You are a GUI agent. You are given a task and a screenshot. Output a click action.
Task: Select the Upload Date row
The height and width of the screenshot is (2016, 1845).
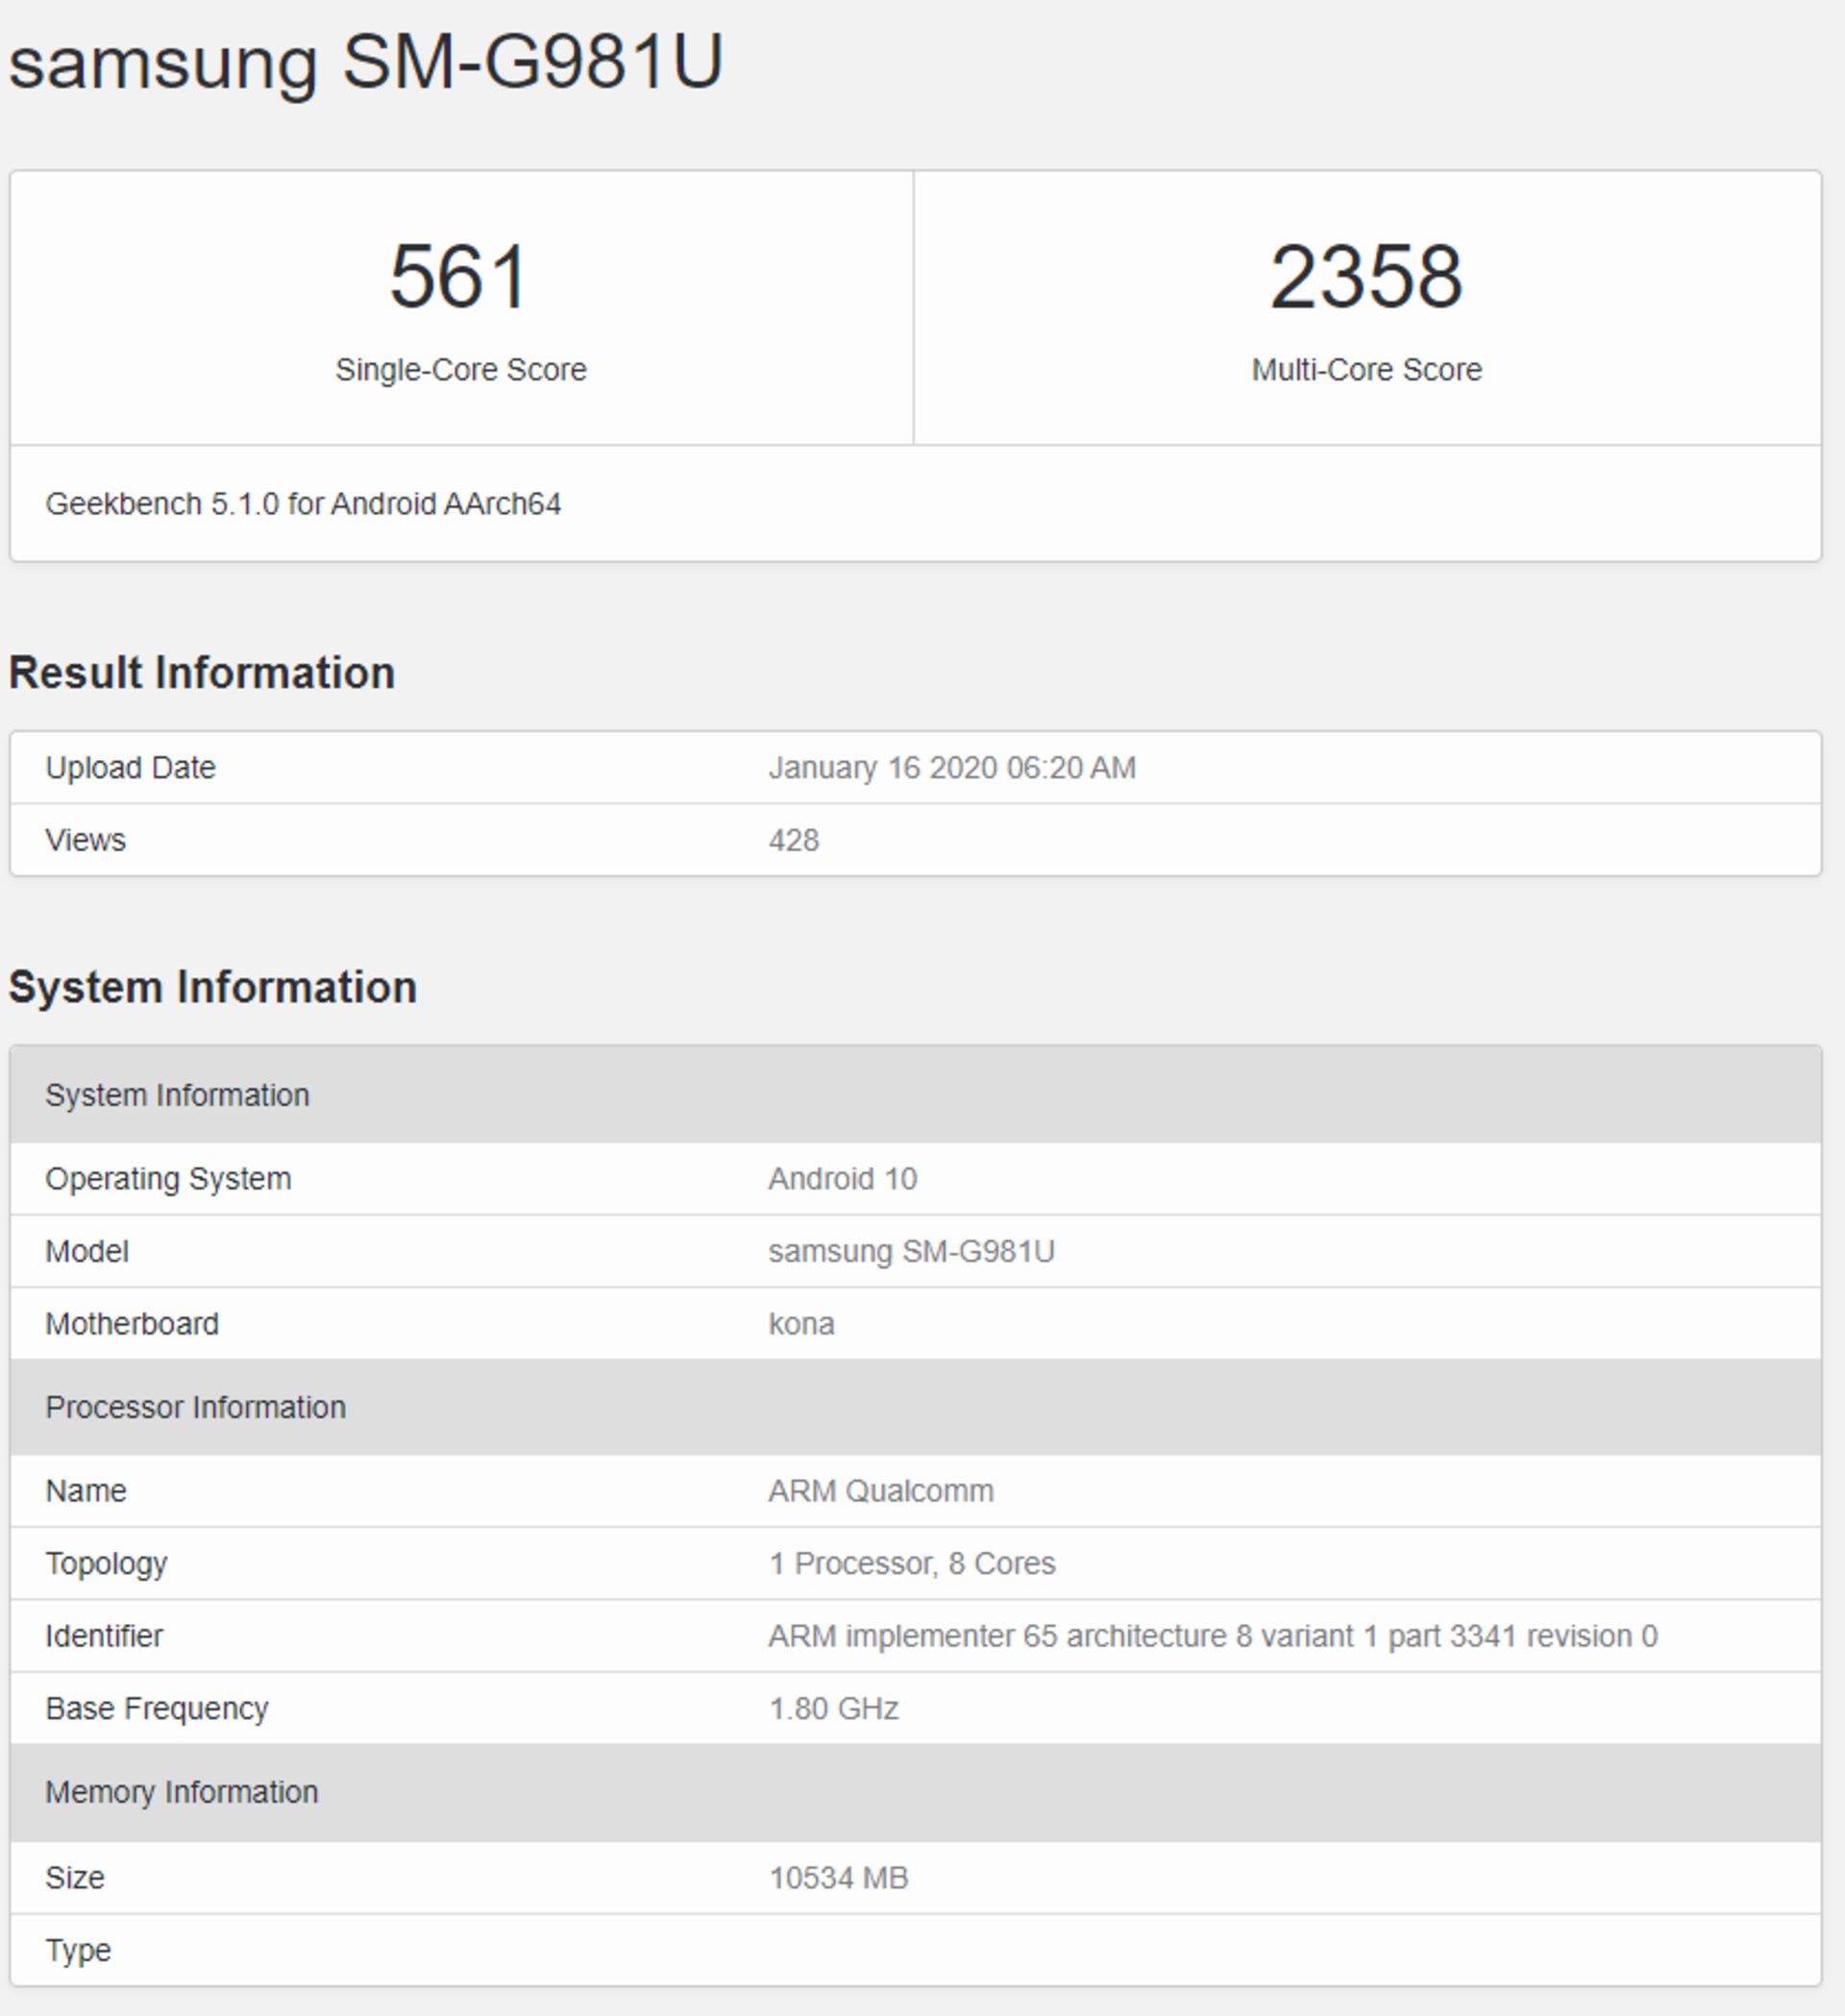128,766
